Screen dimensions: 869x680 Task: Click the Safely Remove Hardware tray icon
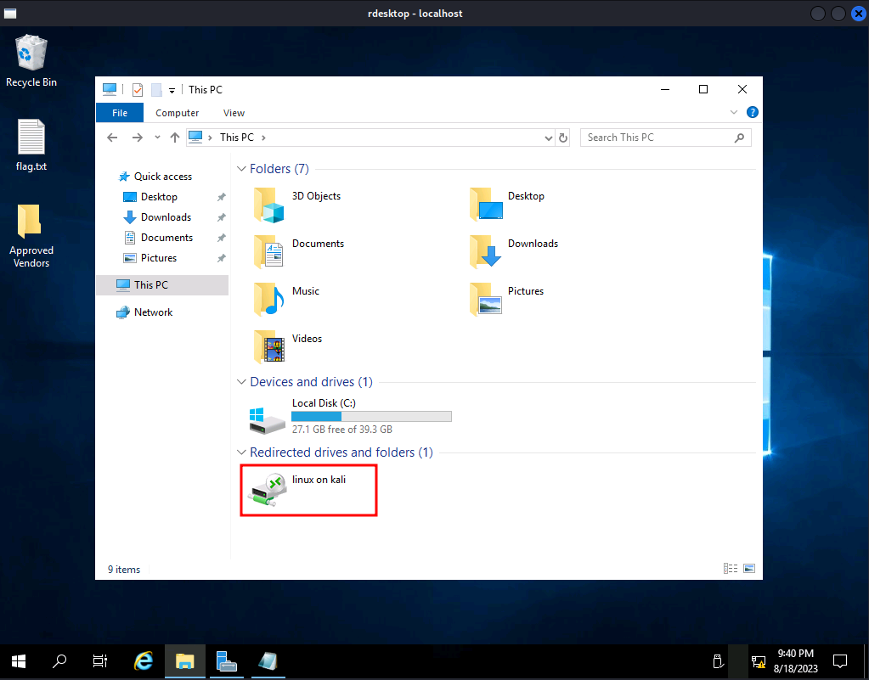[718, 661]
